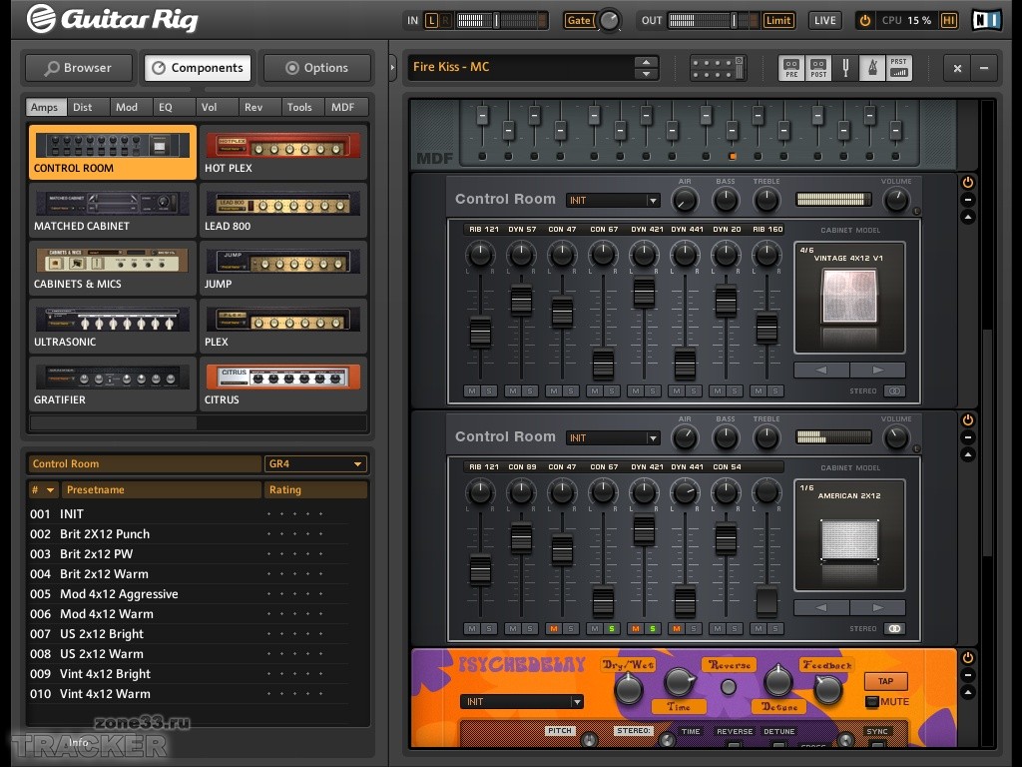
Task: Switch to the Browser tab
Action: (x=78, y=68)
